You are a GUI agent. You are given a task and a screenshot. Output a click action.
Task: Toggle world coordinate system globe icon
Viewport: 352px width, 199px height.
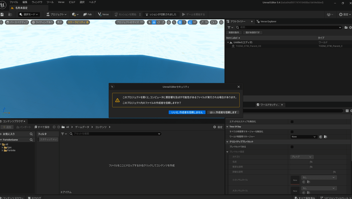(169, 22)
